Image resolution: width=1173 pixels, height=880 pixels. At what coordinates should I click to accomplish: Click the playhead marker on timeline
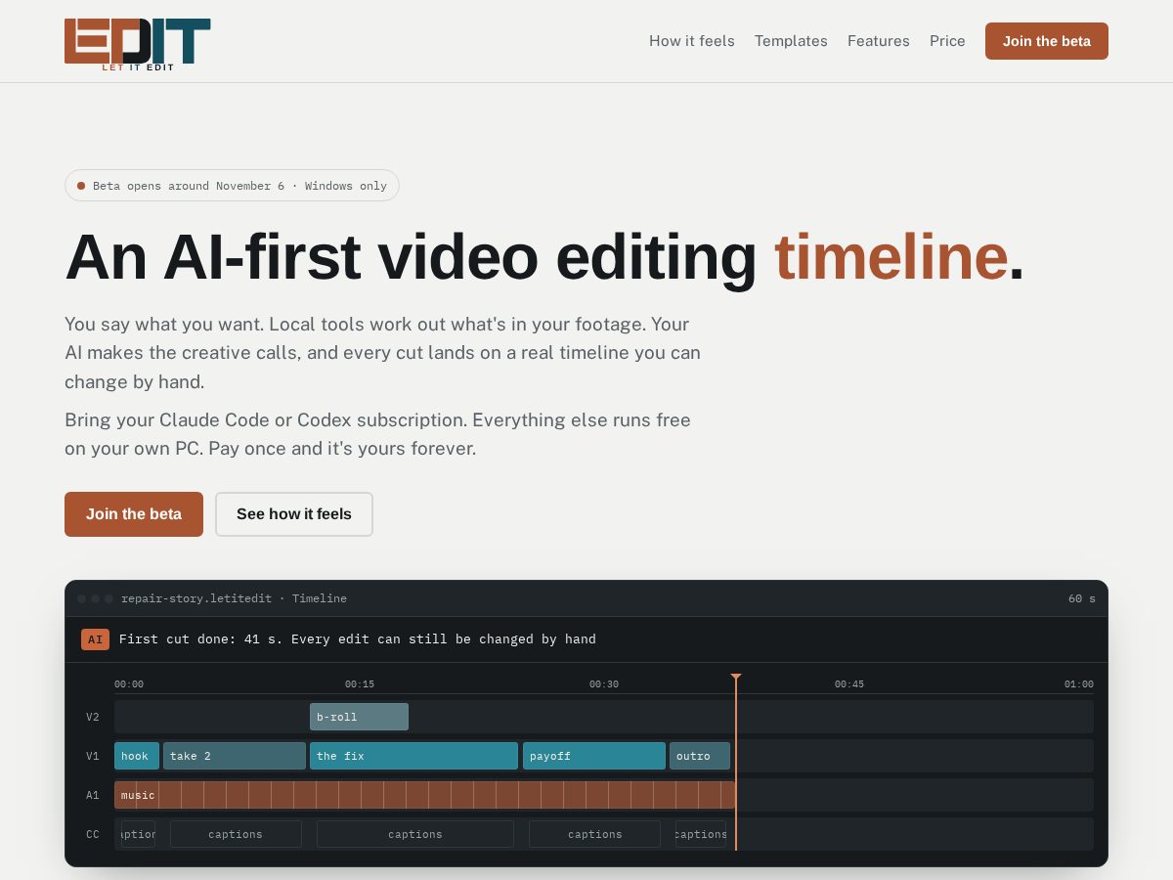click(736, 678)
